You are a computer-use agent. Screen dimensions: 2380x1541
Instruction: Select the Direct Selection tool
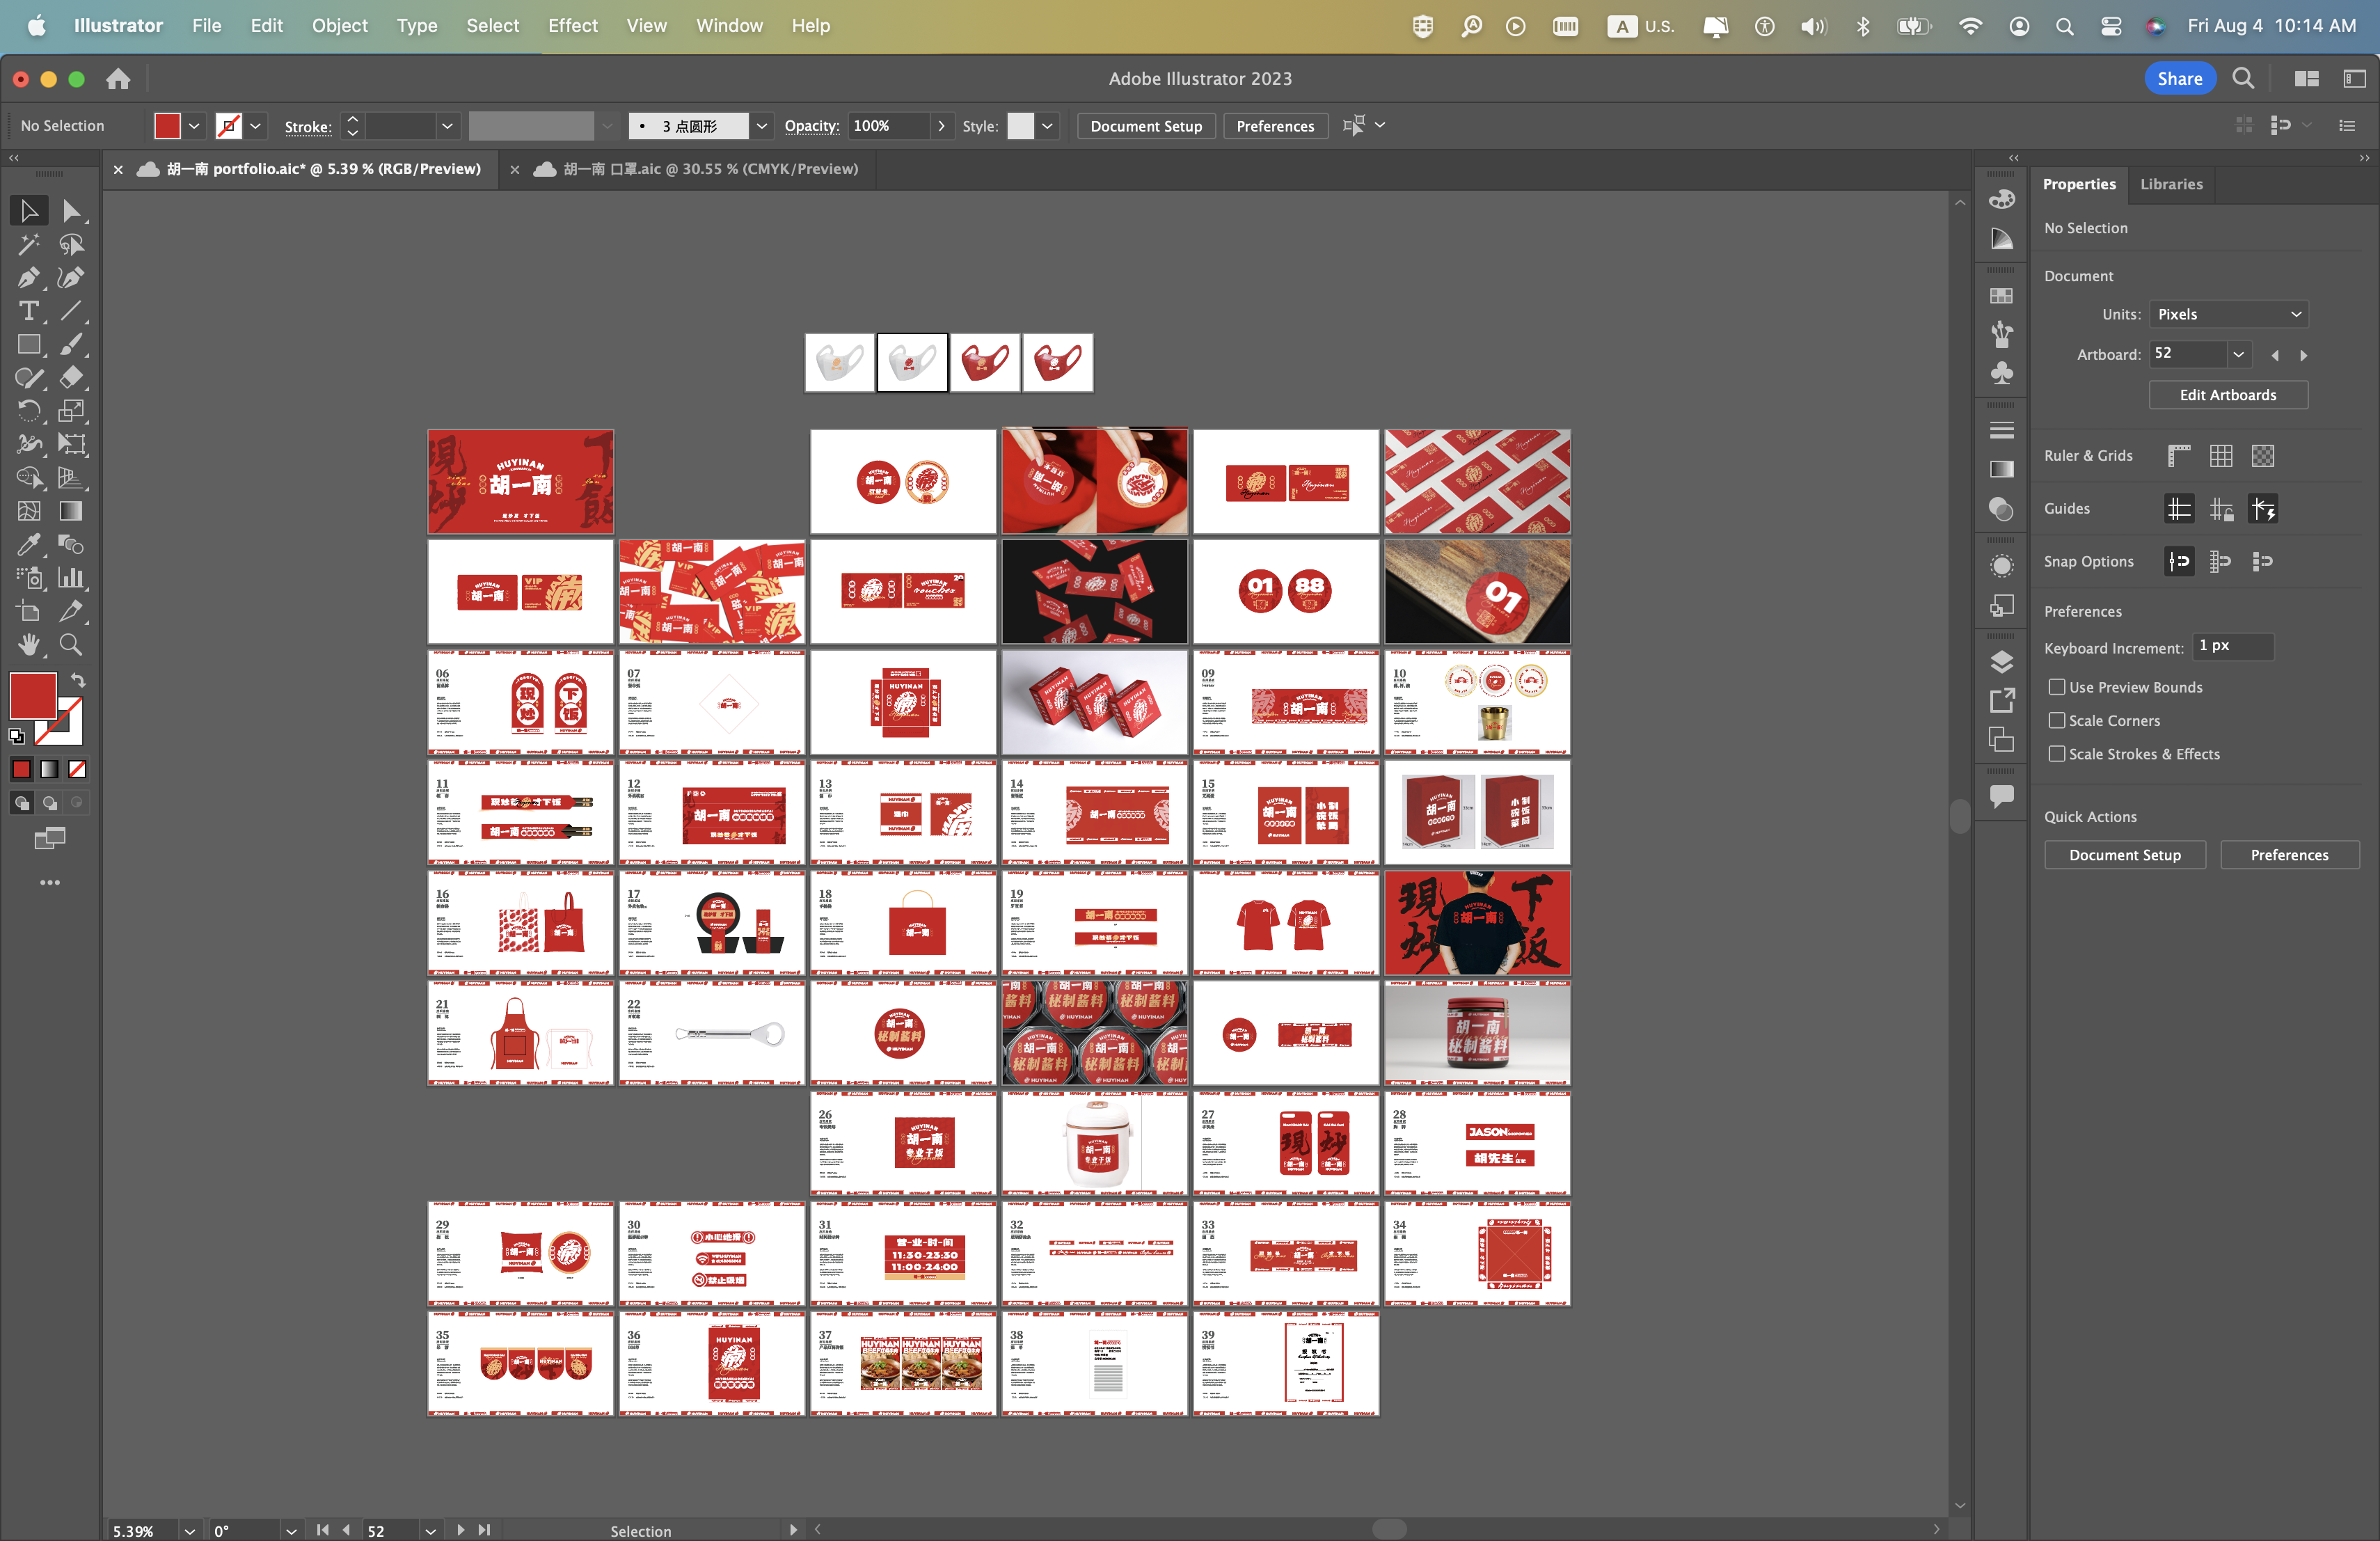point(71,211)
